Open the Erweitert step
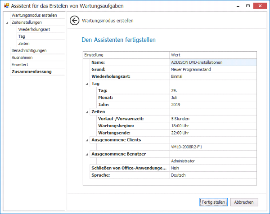Screen dimensions: 270x214 point(37,64)
